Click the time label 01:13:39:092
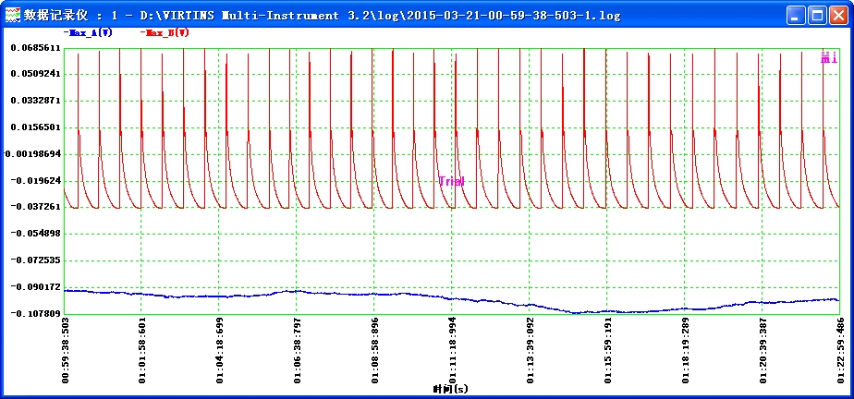This screenshot has width=854, height=399. click(x=530, y=351)
